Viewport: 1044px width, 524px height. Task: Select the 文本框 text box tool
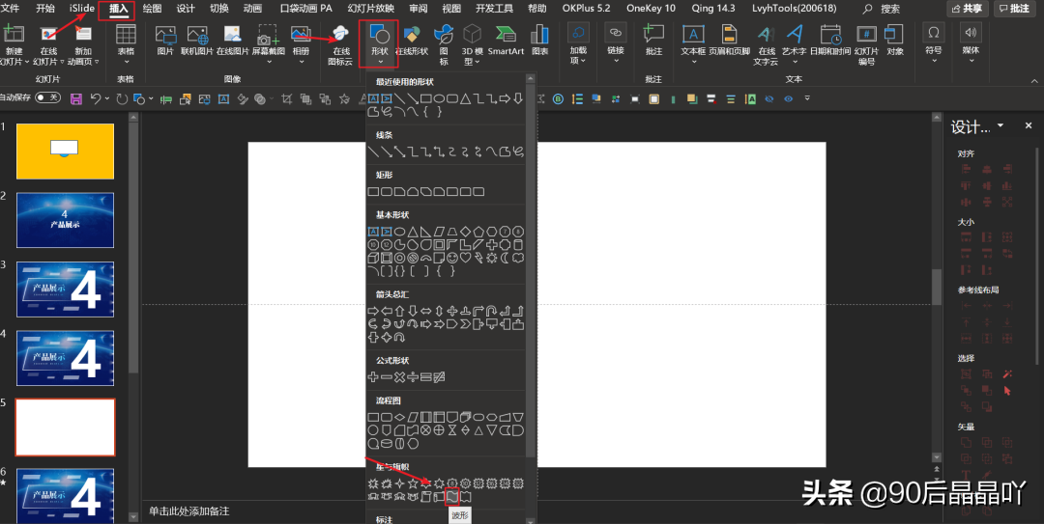692,42
